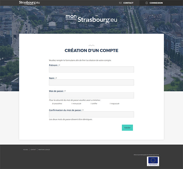The width and height of the screenshot is (183, 169).
Task: Click the '1 chiffre' password hint
Action: pyautogui.click(x=94, y=104)
